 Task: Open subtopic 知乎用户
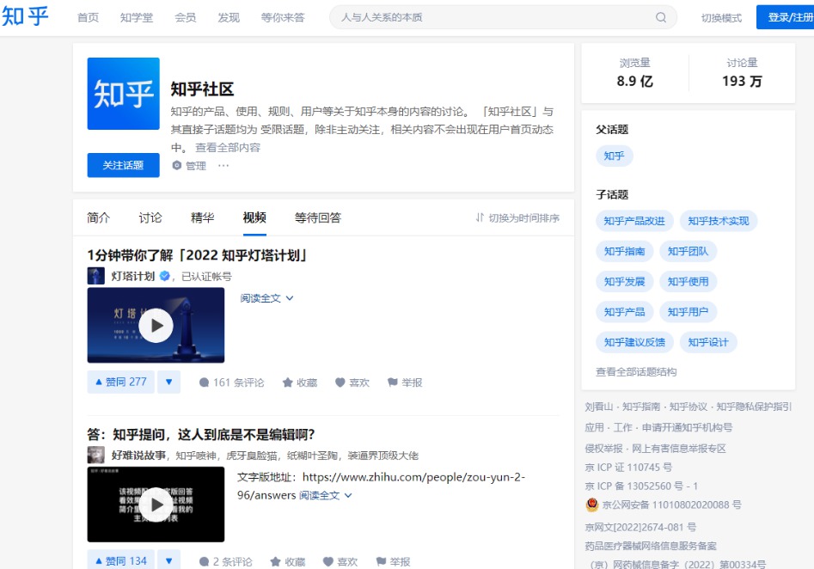688,312
